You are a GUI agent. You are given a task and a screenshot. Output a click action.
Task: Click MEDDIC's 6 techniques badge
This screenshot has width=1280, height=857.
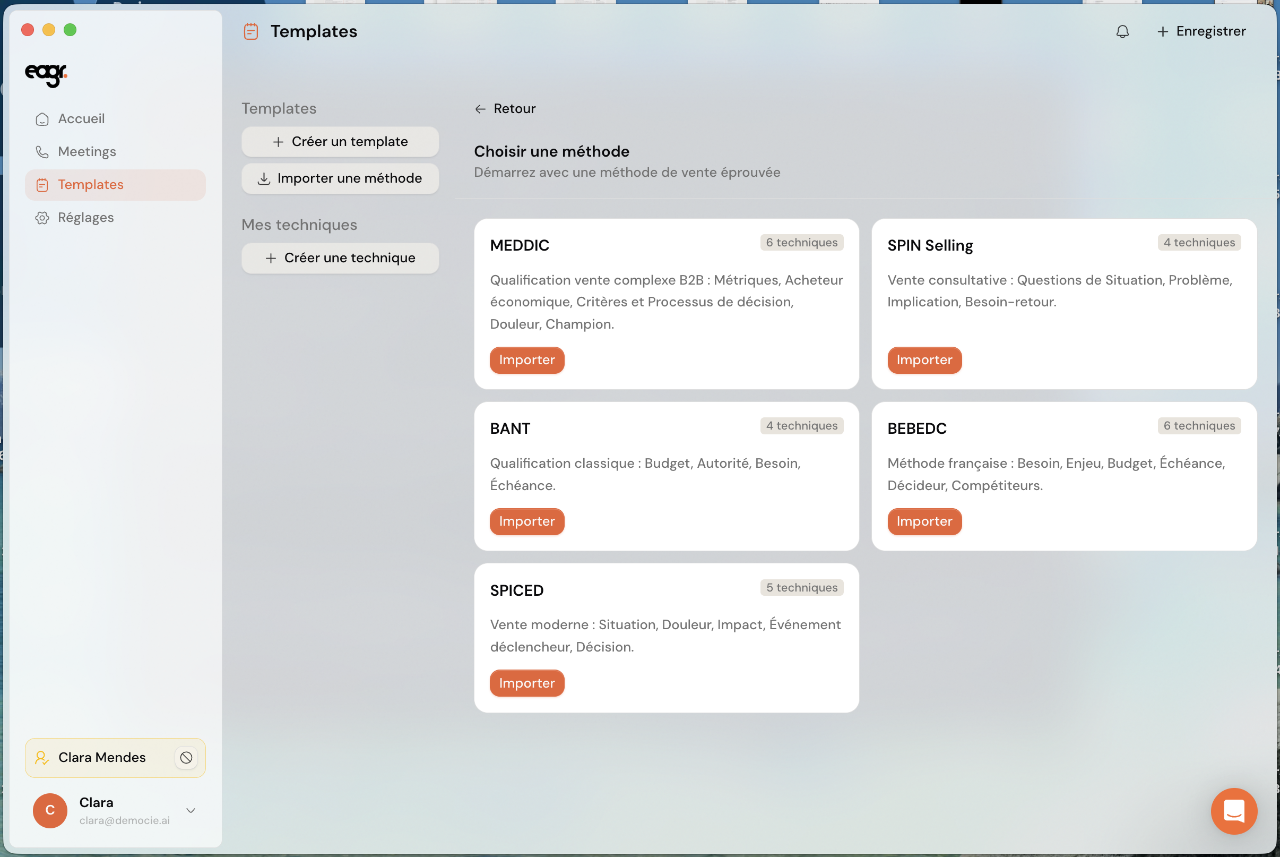click(x=802, y=243)
